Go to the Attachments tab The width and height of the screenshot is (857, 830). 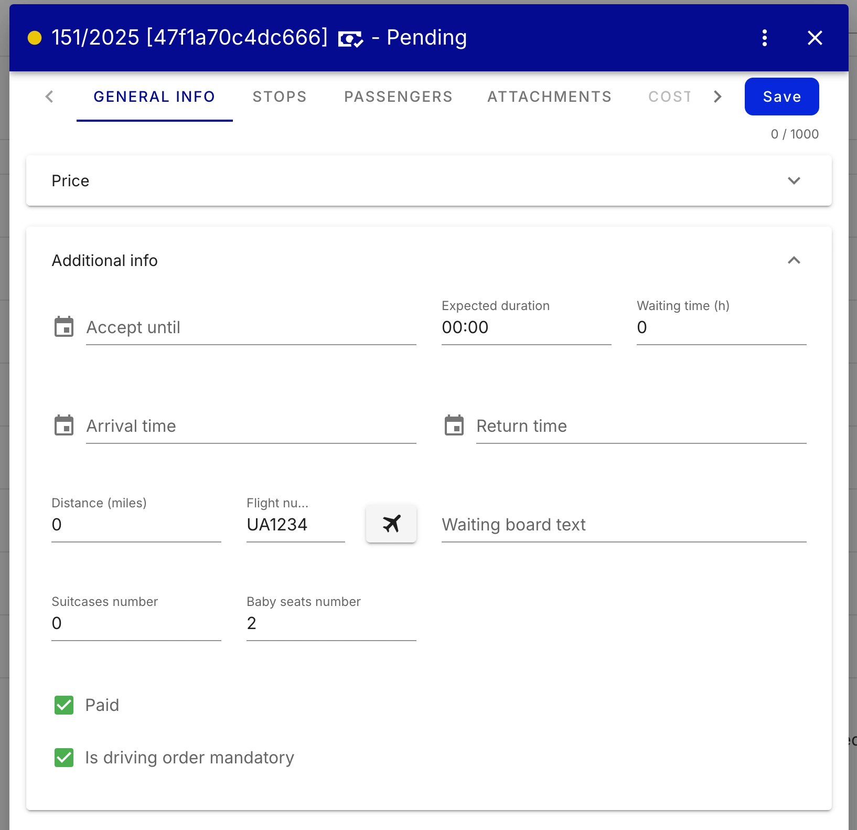click(549, 97)
